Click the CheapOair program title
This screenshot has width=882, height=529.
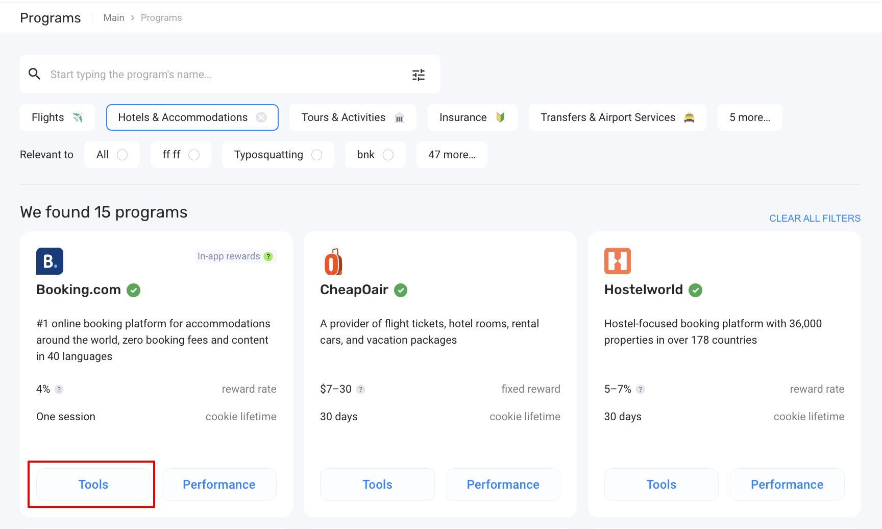point(354,290)
